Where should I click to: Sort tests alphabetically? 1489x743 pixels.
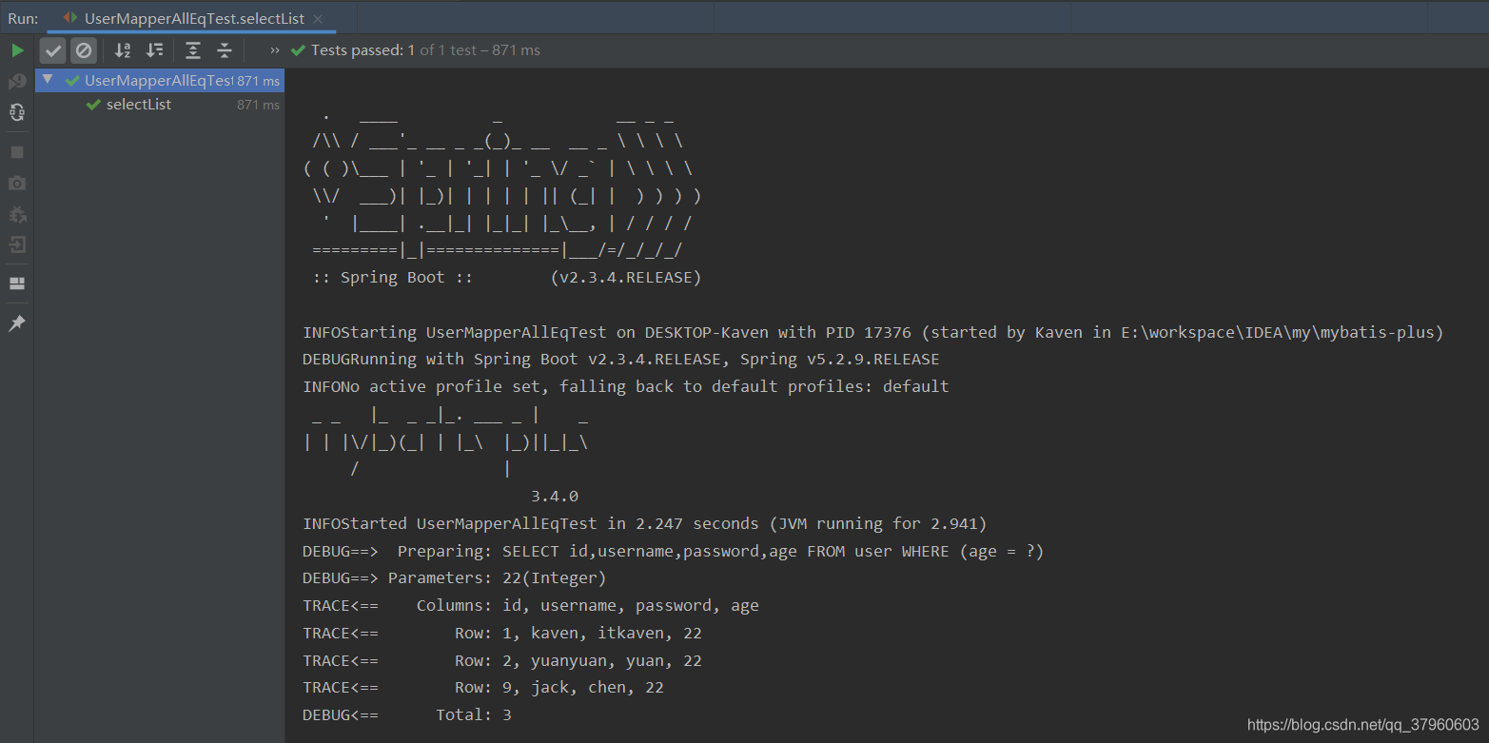point(123,50)
